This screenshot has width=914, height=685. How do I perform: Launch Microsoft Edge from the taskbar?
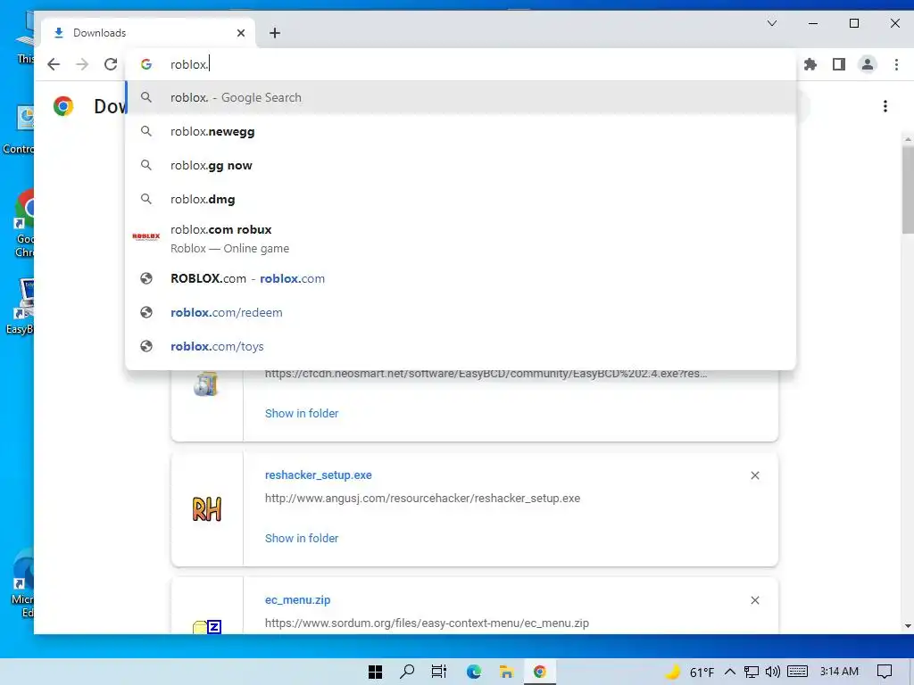[x=473, y=673]
